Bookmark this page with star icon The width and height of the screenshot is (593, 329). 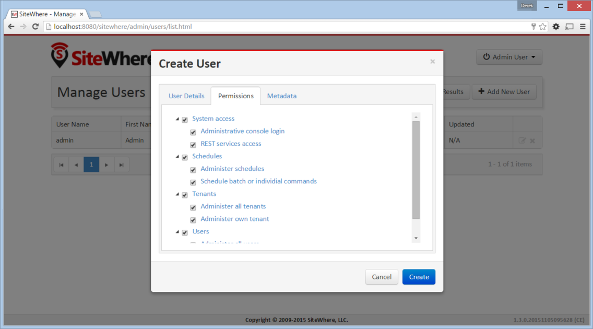(x=543, y=27)
